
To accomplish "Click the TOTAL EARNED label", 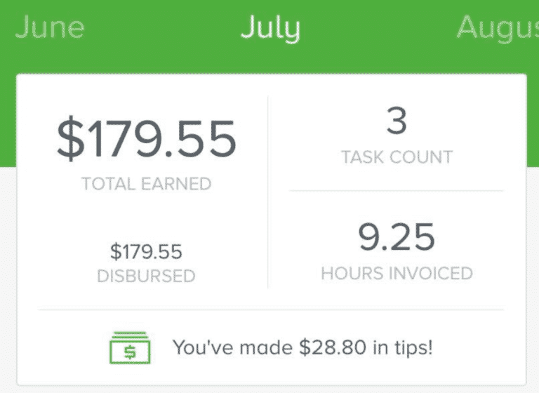I will pyautogui.click(x=147, y=184).
